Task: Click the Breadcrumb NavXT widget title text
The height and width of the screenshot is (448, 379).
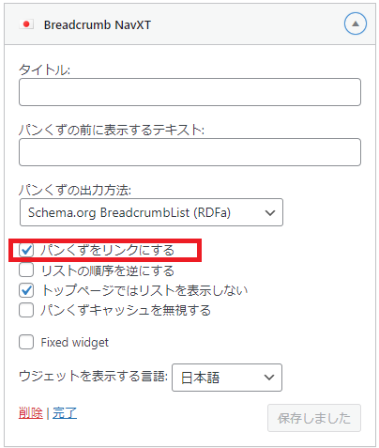Action: click(98, 25)
